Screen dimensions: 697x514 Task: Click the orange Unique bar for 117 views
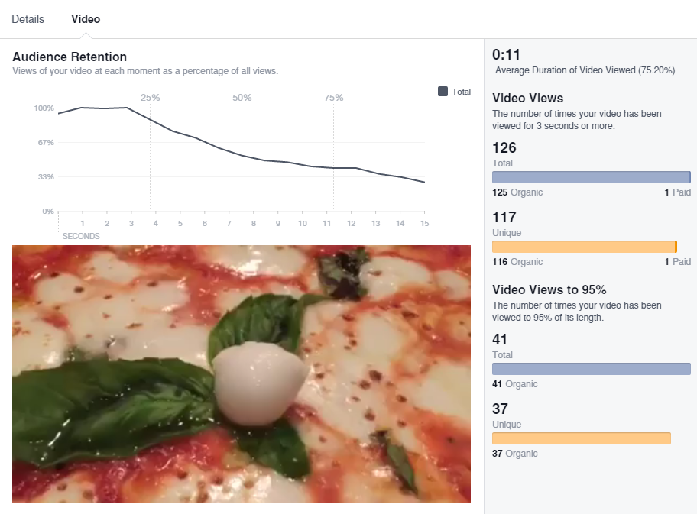pyautogui.click(x=584, y=247)
